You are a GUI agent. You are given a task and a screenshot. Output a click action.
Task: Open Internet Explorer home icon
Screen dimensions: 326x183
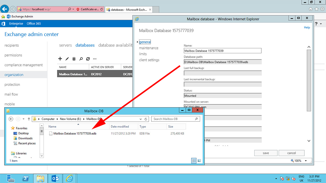311,9
